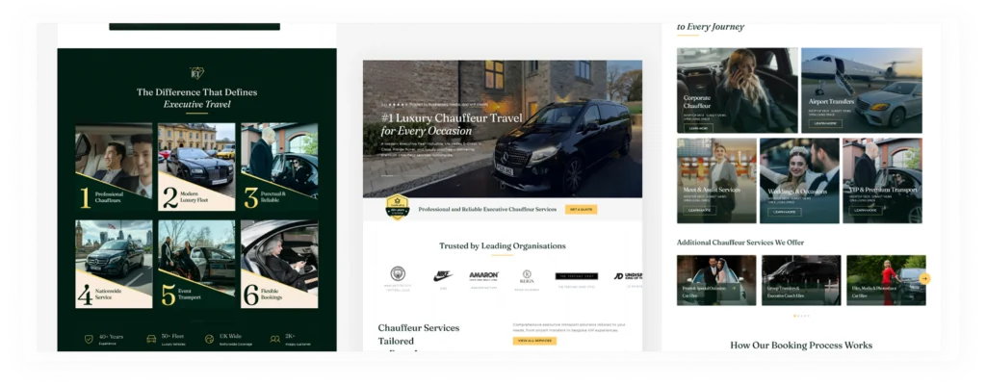This screenshot has height=385, width=986.
Task: Click the people icon beside 2K+ customers
Action: [x=276, y=339]
